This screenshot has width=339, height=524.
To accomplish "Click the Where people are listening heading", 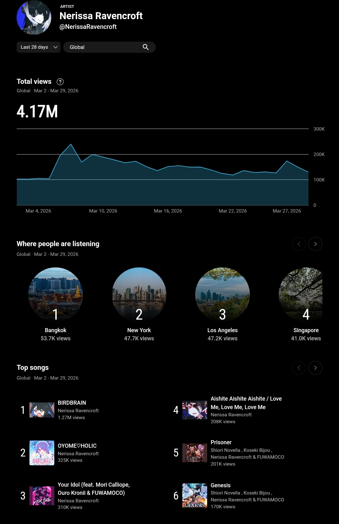I will point(58,244).
